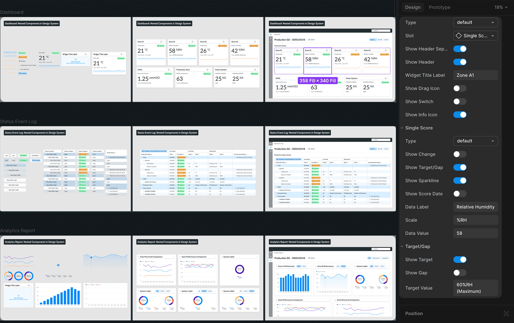Viewport: 514px width, 323px height.
Task: Click the Widget Title Label field Zone A1
Action: tap(475, 75)
